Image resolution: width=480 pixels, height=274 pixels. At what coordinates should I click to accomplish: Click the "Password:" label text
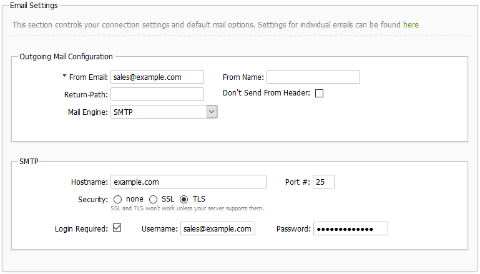tap(293, 229)
